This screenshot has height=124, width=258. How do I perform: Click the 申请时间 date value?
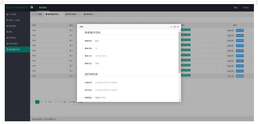coord(106,83)
